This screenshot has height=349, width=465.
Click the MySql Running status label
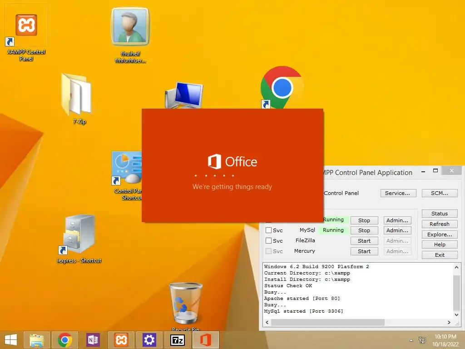point(333,230)
